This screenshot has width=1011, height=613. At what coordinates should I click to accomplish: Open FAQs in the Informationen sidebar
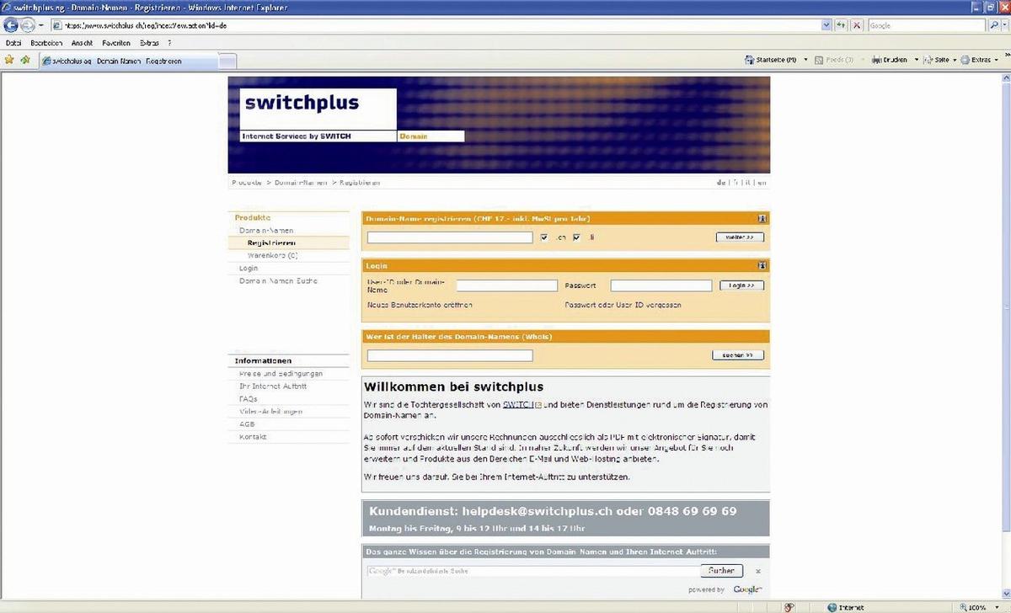coord(249,398)
